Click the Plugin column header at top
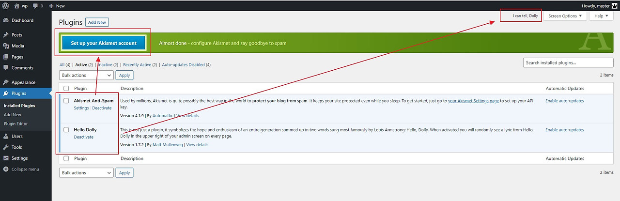The height and width of the screenshot is (201, 620). [x=81, y=89]
